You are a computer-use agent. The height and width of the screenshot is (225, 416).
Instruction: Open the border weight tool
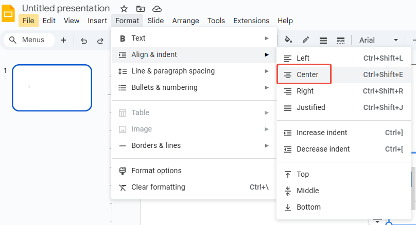coord(323,40)
